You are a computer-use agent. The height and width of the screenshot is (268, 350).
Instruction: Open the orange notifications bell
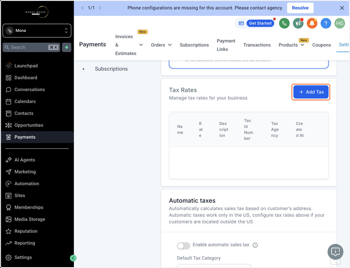pyautogui.click(x=312, y=23)
